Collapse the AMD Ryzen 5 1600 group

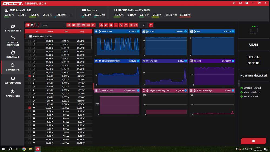(x=27, y=36)
